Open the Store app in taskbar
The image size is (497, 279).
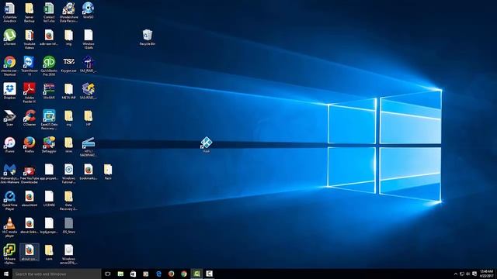133,274
